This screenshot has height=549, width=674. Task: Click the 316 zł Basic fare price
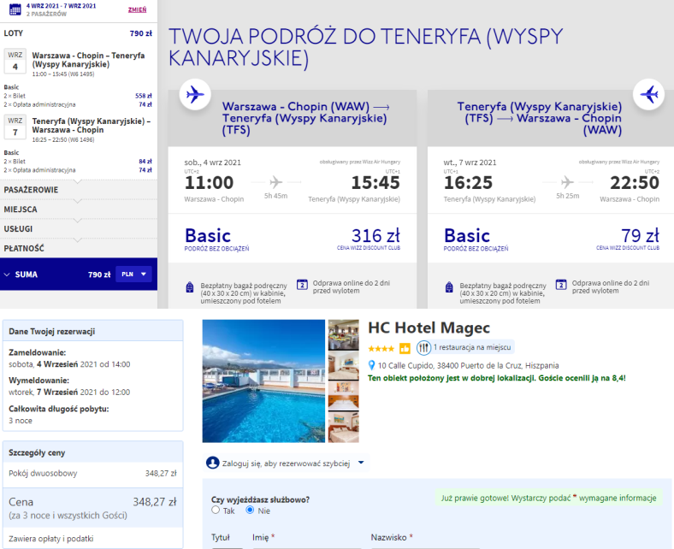(x=375, y=236)
